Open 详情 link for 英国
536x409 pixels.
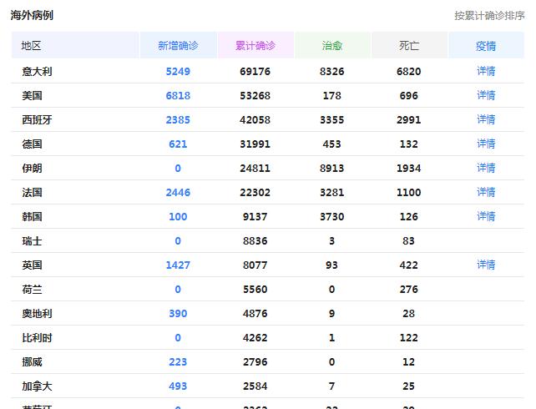click(486, 265)
